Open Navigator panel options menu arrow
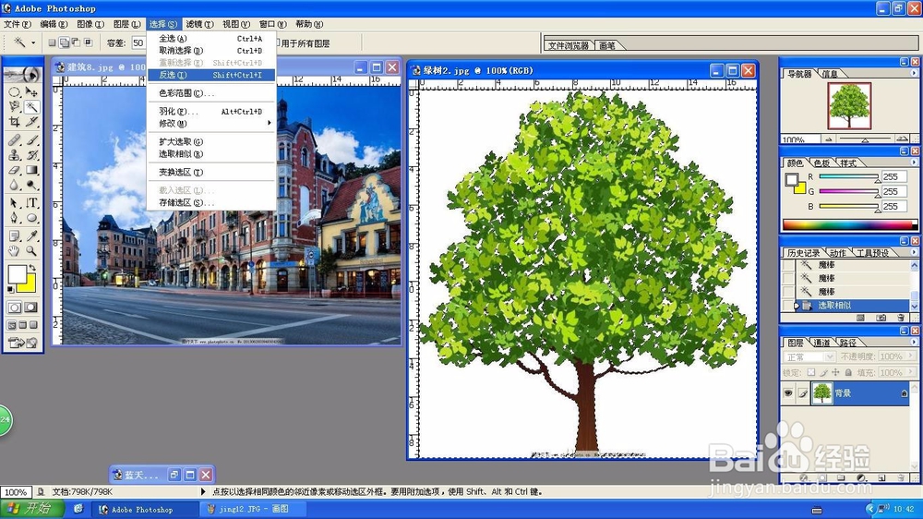923x519 pixels. [x=914, y=73]
